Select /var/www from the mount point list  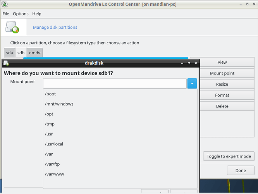click(120, 174)
